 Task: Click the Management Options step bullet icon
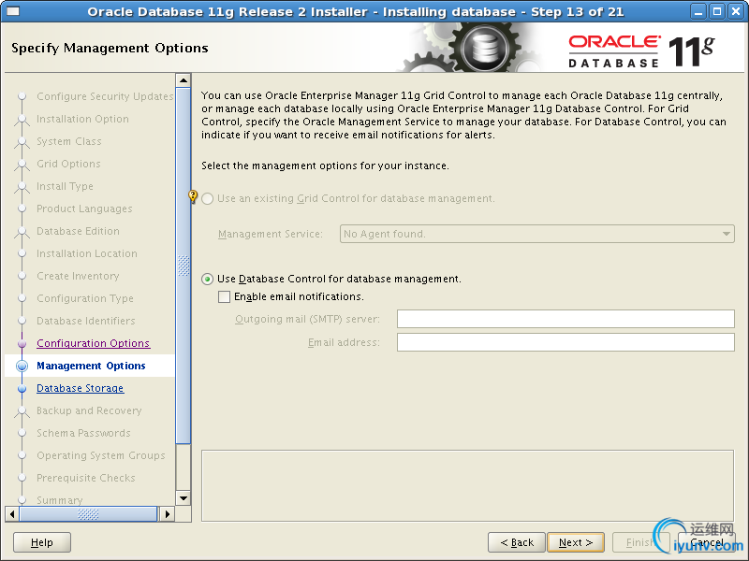point(22,366)
